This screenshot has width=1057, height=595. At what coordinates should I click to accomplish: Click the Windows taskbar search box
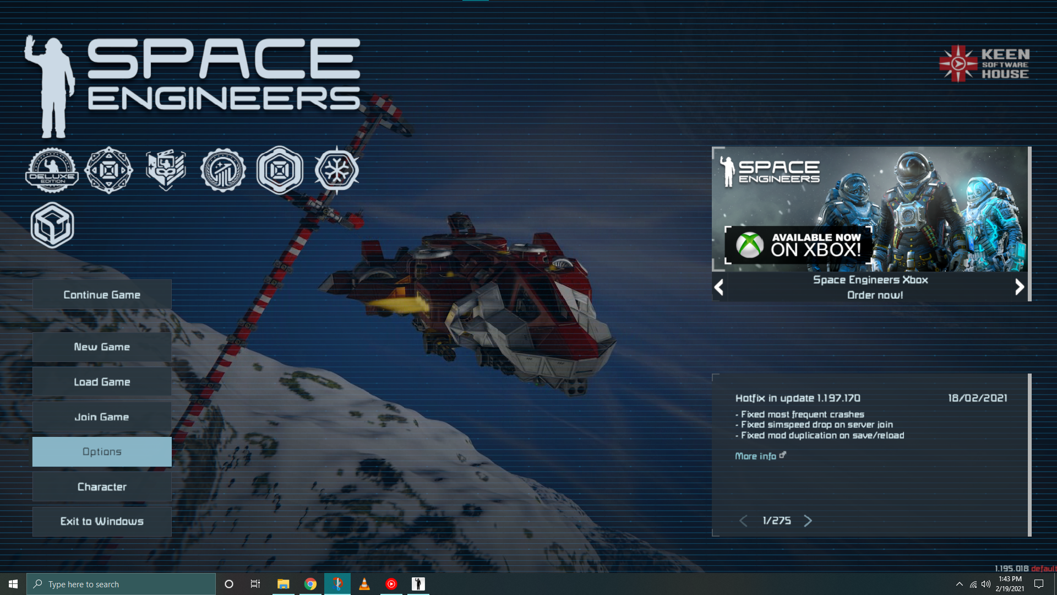pos(121,584)
